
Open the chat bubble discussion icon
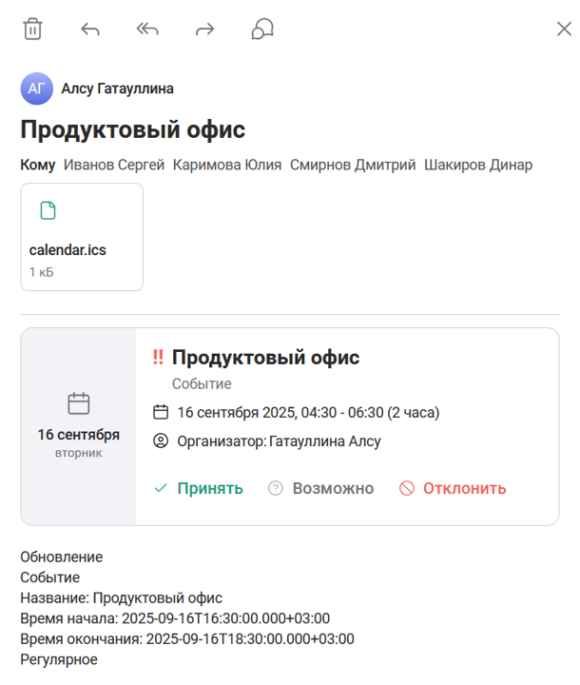pos(261,29)
